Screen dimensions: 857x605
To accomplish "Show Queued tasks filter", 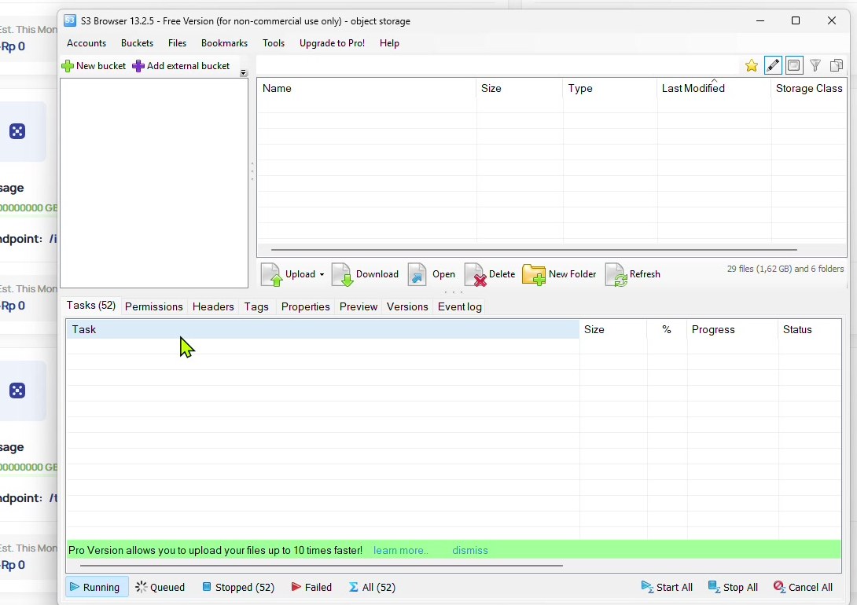I will [160, 587].
